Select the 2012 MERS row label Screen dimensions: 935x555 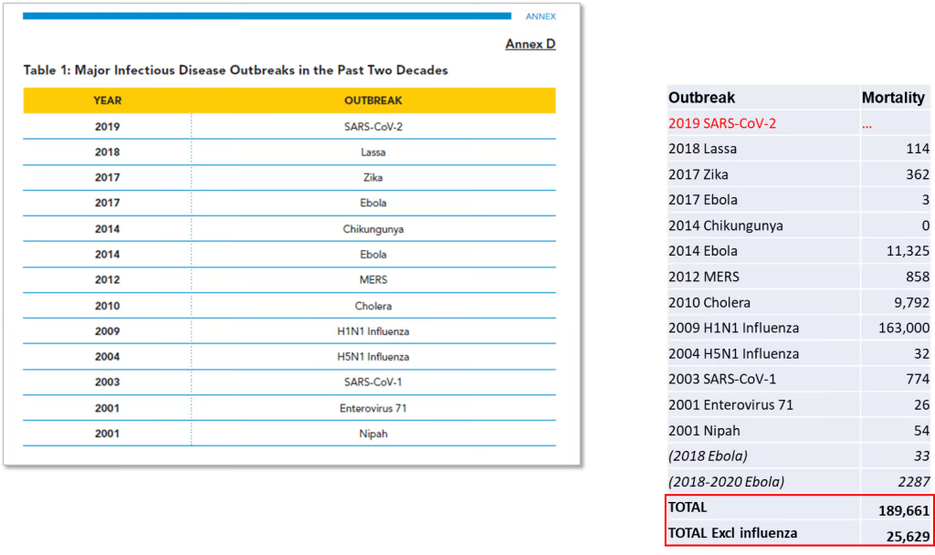pyautogui.click(x=704, y=277)
